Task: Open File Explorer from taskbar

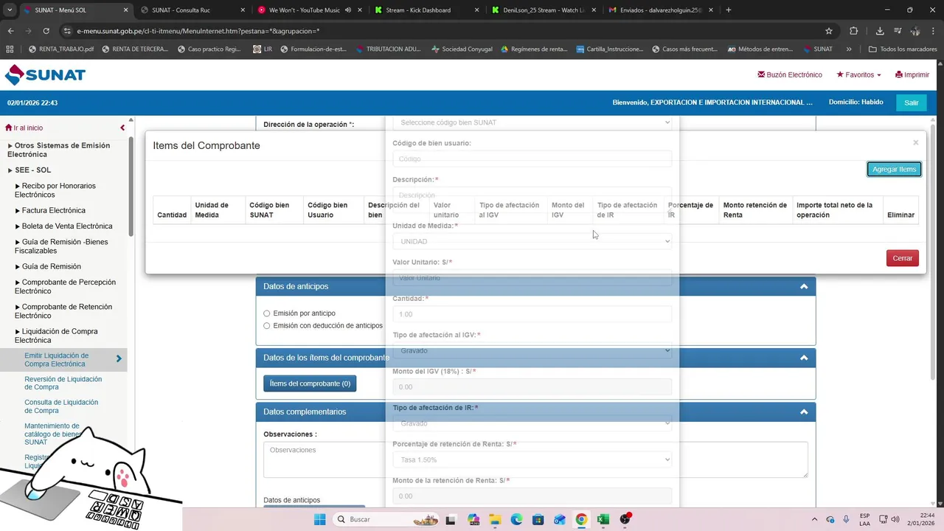Action: coord(495,519)
